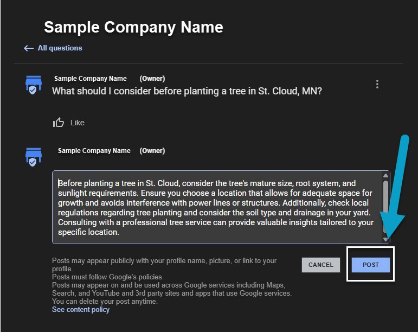Click the Owner badge beside the question author
Viewport: 418px width, 332px height.
click(152, 79)
